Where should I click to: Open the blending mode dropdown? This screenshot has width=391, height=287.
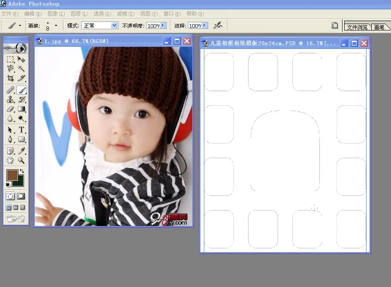pos(114,25)
